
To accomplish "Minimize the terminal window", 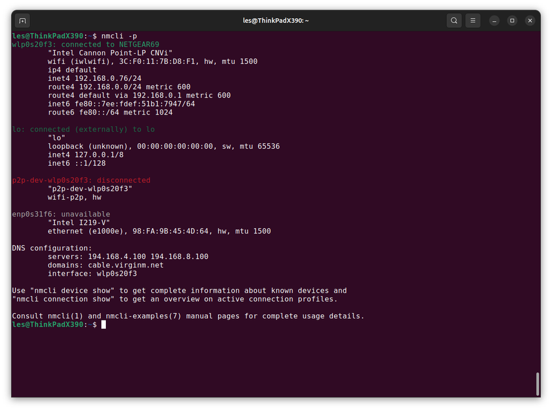I will [493, 20].
